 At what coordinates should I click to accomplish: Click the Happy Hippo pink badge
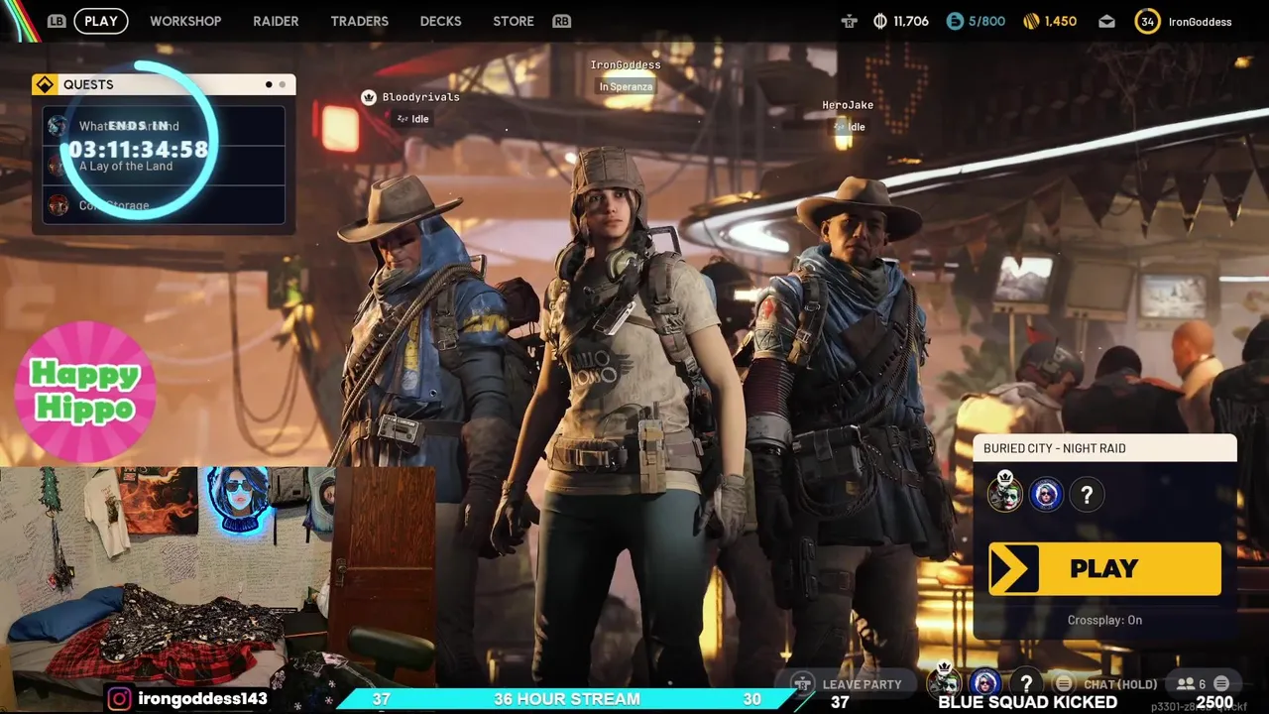tap(85, 391)
